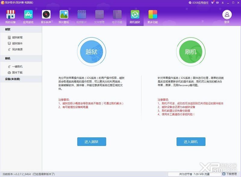Select 设备(未连接) device entry
Viewport: 241px width, 177px height.
[x=21, y=79]
